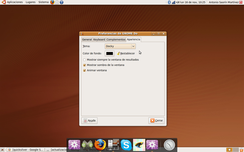
Task: Open the Sistema menu in top panel
Action: click(x=43, y=2)
